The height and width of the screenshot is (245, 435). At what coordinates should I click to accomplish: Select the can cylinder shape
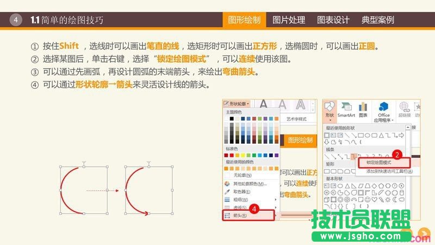(x=401, y=193)
